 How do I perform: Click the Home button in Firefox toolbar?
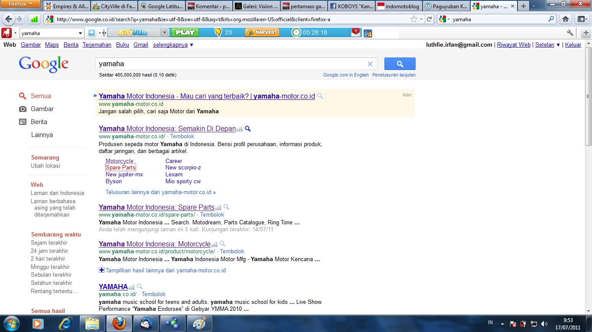click(x=565, y=19)
